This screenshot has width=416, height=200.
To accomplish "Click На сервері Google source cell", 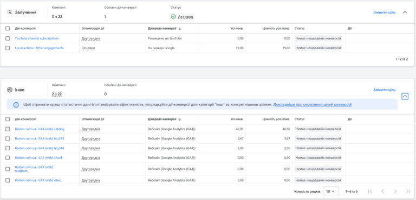I will pos(161,48).
